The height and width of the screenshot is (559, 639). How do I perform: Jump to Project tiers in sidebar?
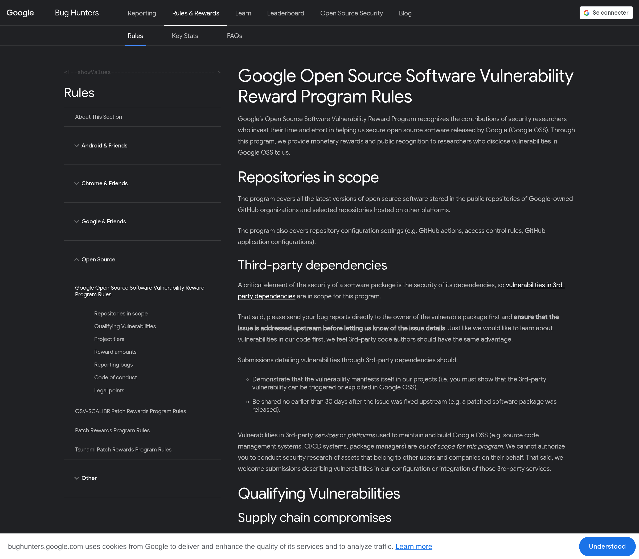point(109,339)
